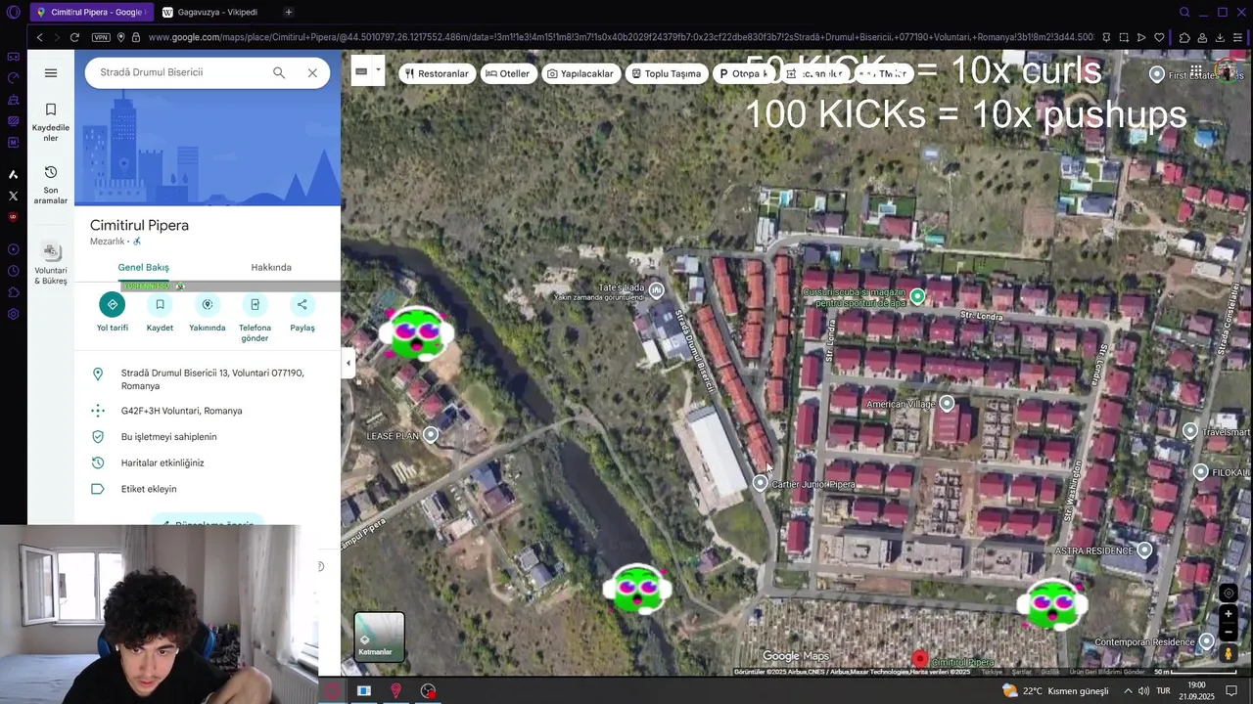Click the Yakınında nearby button

(208, 313)
